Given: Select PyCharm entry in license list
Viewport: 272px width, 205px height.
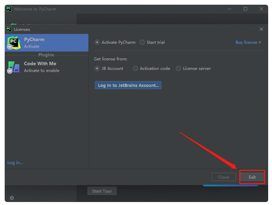Looking at the screenshot, I should pos(46,43).
